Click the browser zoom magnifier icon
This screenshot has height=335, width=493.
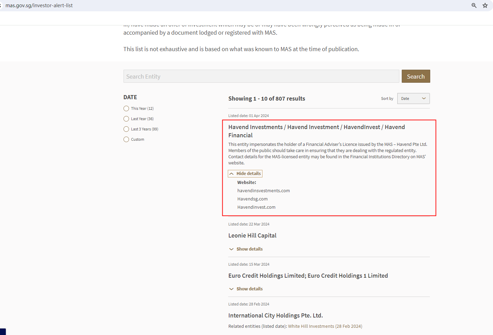click(474, 5)
